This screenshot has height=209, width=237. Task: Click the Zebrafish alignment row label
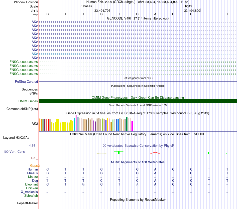tap(31, 195)
